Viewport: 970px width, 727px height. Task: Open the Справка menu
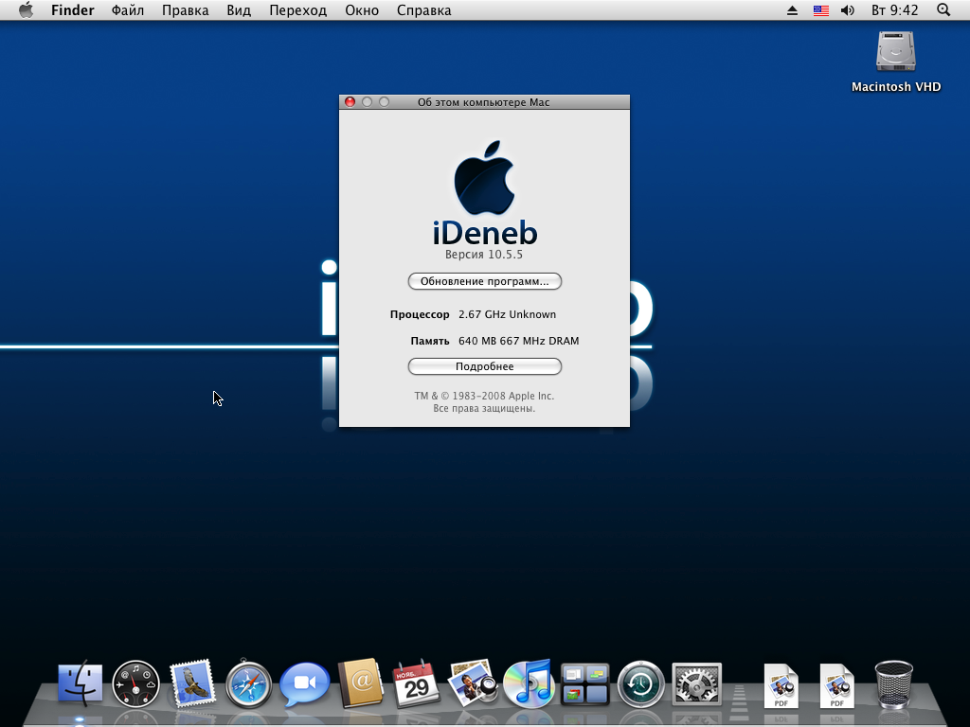coord(423,10)
